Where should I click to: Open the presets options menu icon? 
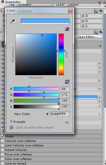67,122
